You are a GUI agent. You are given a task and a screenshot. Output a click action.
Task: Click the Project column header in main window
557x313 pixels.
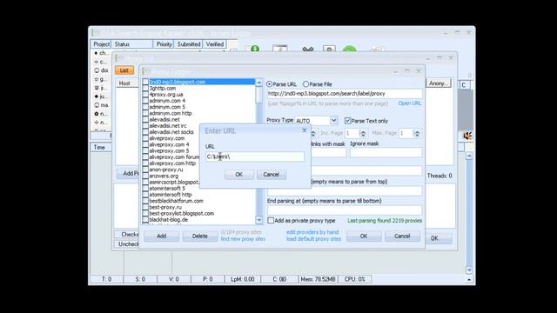[101, 44]
